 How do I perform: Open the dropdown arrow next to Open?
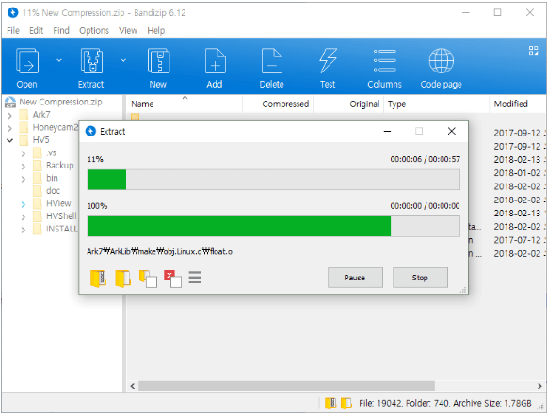(x=59, y=60)
